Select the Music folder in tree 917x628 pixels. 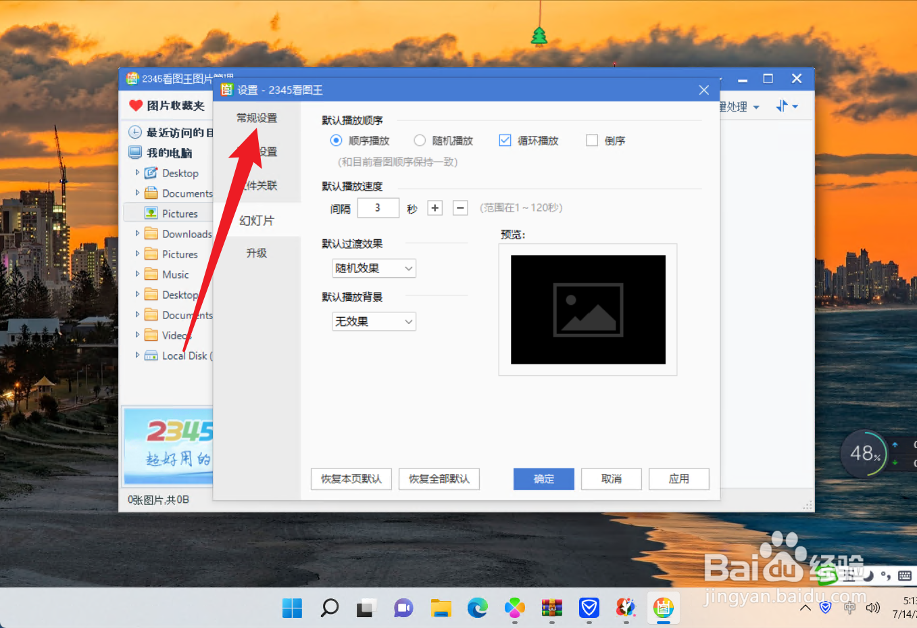(175, 274)
